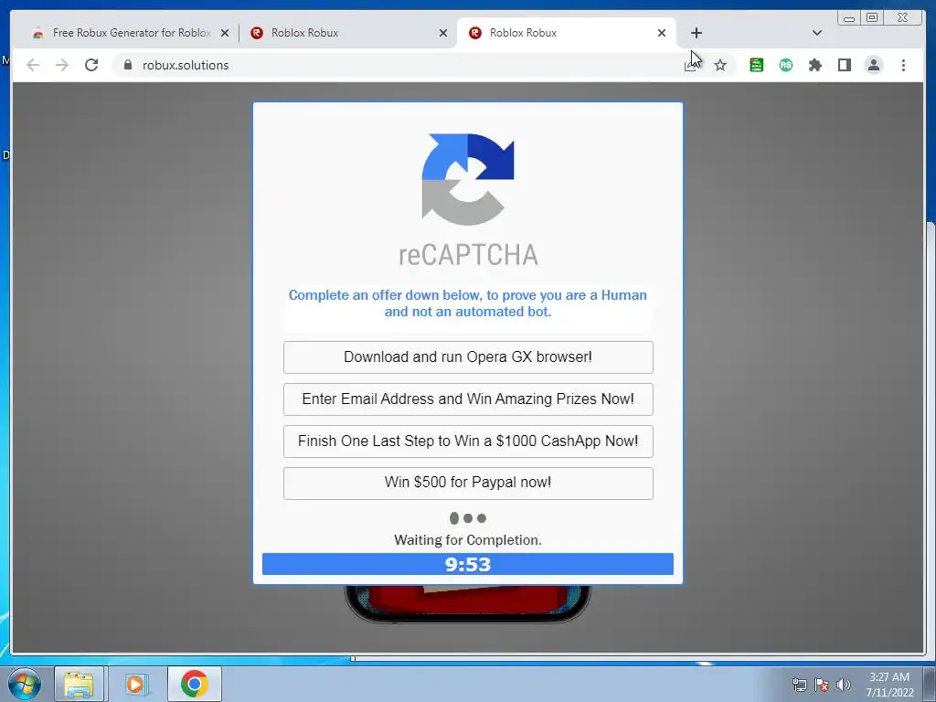Image resolution: width=936 pixels, height=702 pixels.
Task: Share this page via address bar icon
Action: tap(691, 65)
